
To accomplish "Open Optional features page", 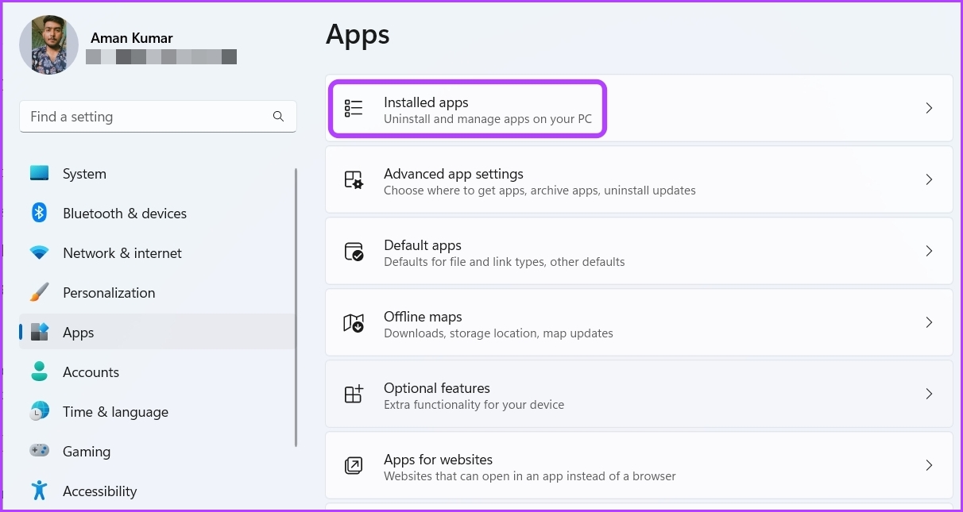I will point(639,394).
